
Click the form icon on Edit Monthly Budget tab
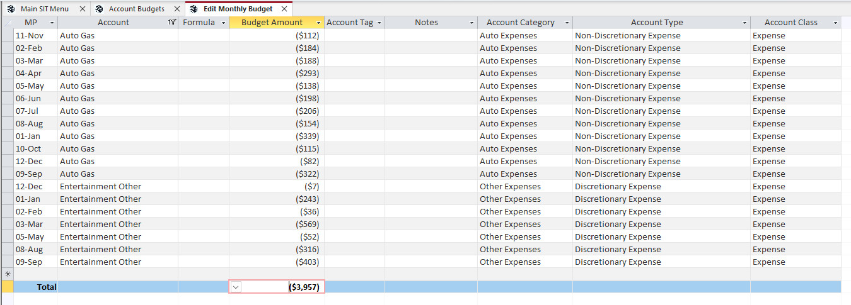tap(194, 9)
